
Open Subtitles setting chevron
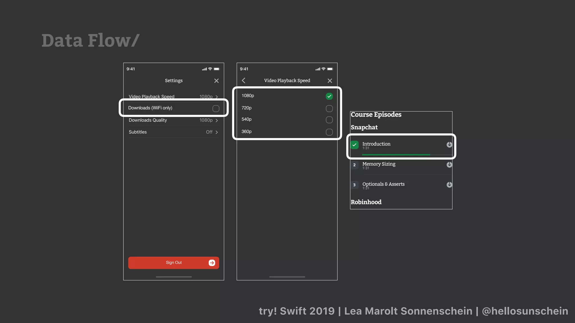point(216,132)
